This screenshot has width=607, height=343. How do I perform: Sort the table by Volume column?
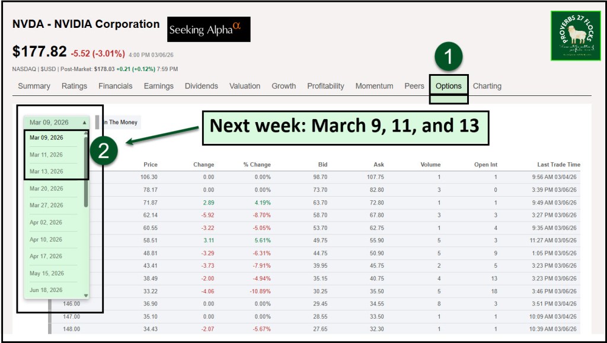tap(430, 165)
